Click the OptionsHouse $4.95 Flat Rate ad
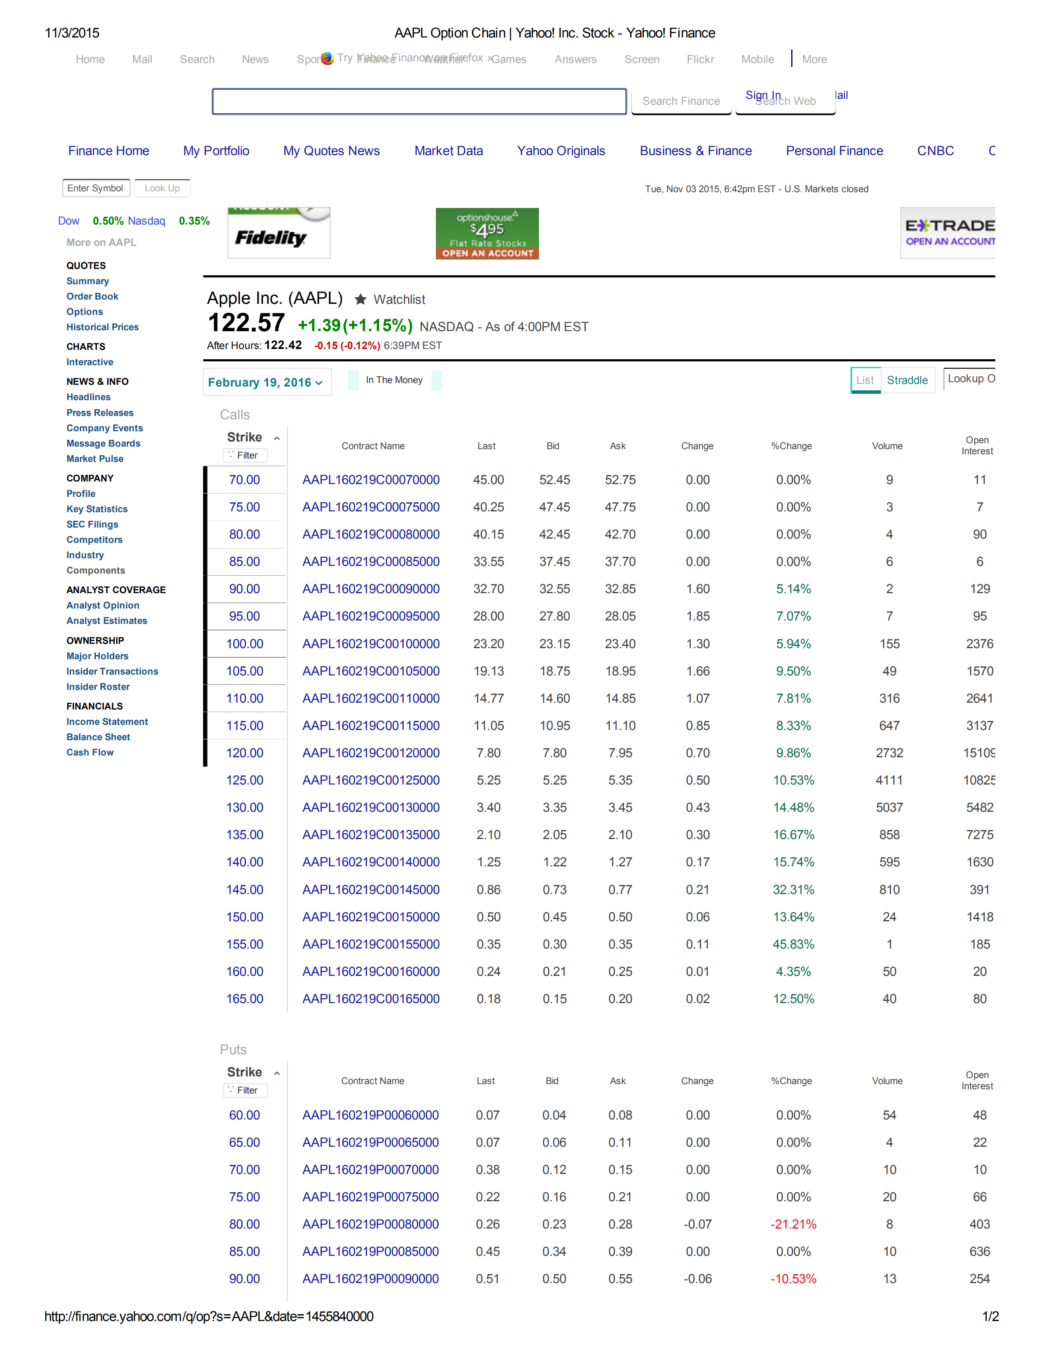 coord(487,234)
